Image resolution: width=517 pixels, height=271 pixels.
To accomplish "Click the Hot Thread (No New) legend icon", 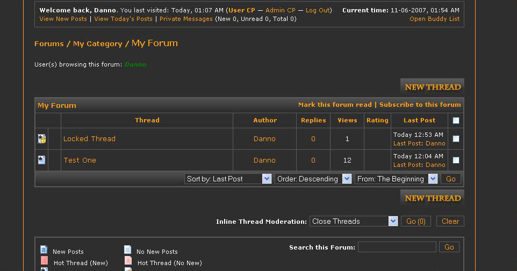I will coord(128,261).
